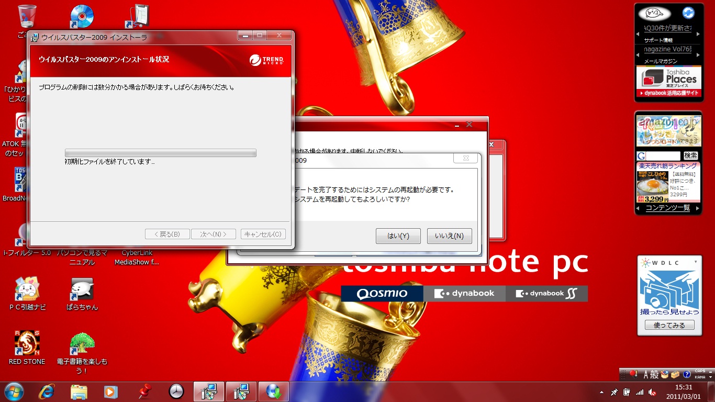Viewport: 715px width, 402px height.
Task: Click the こしひかり product thumbnail
Action: (652, 186)
